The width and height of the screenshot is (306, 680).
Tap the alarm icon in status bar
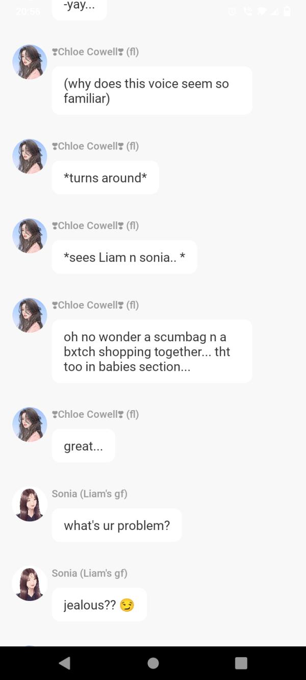tap(233, 11)
